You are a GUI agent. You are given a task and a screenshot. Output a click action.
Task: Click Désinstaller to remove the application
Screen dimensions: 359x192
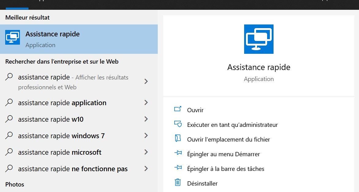coord(202,183)
